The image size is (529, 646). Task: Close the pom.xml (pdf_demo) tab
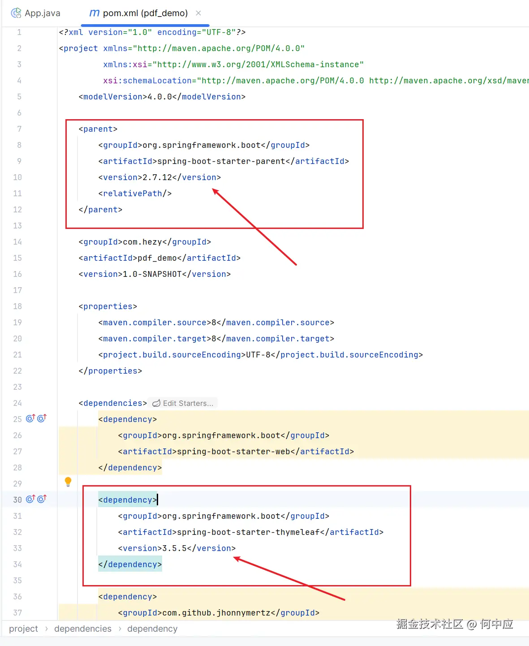pos(198,13)
